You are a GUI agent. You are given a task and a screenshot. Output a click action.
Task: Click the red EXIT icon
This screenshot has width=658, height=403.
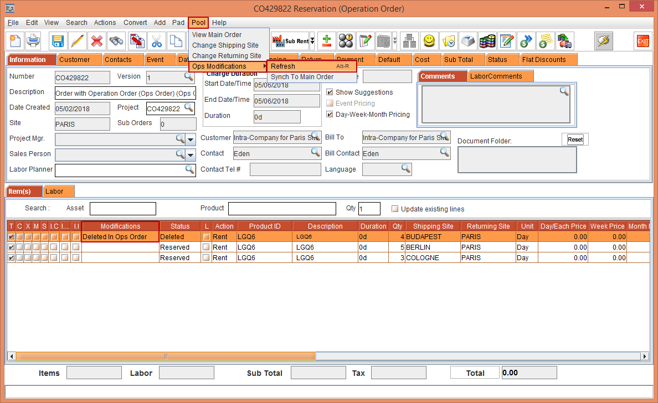[x=642, y=41]
